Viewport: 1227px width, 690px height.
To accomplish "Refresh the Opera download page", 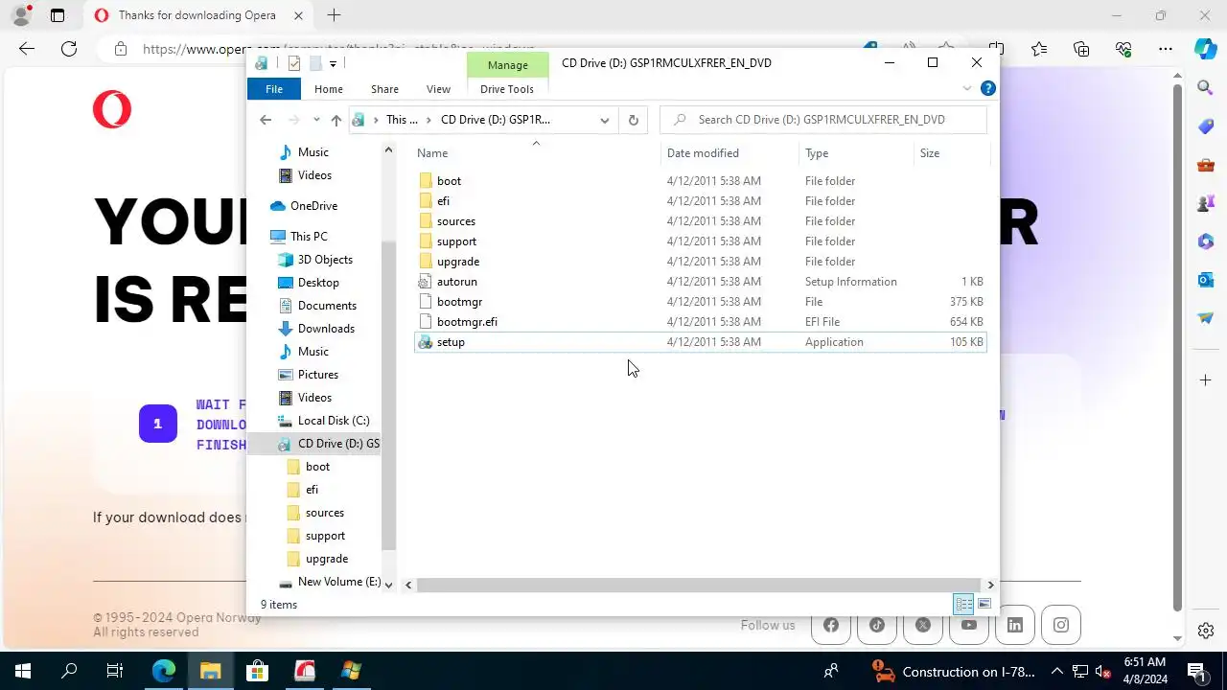I will coord(69,49).
